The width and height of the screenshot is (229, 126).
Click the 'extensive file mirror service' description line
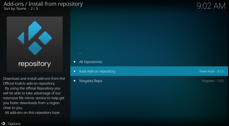click(33, 98)
